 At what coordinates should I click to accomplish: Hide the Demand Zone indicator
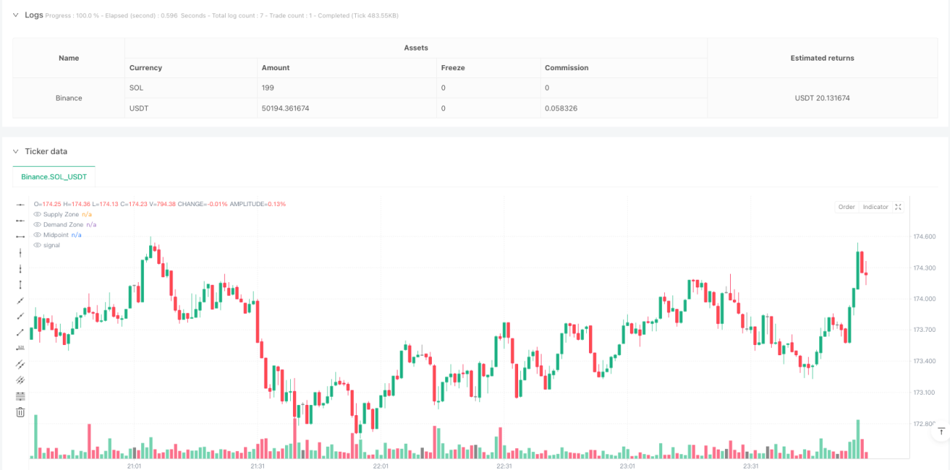(37, 224)
